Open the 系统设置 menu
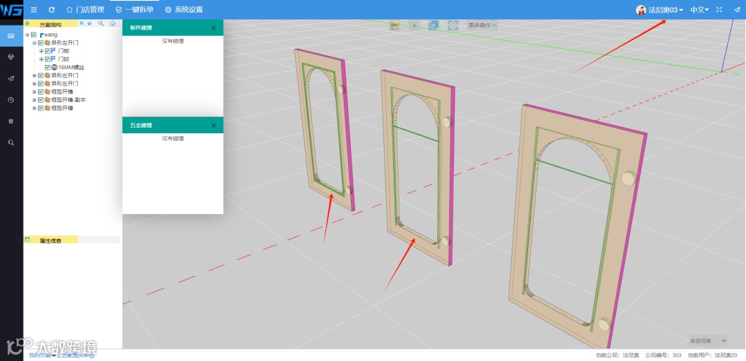Screen dimensions: 746x361 pos(184,10)
